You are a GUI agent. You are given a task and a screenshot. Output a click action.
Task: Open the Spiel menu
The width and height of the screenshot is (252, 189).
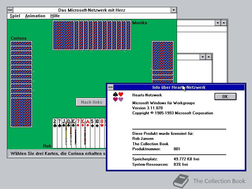coord(15,16)
